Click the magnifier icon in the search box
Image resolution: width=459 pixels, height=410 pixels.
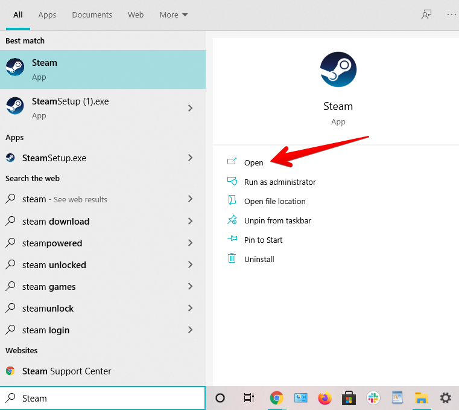tap(10, 398)
